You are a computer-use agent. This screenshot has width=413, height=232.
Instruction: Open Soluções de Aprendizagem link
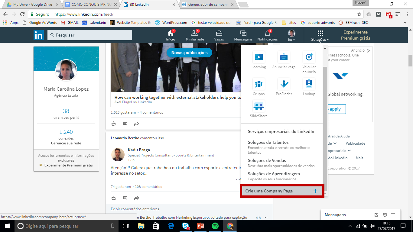[274, 174]
